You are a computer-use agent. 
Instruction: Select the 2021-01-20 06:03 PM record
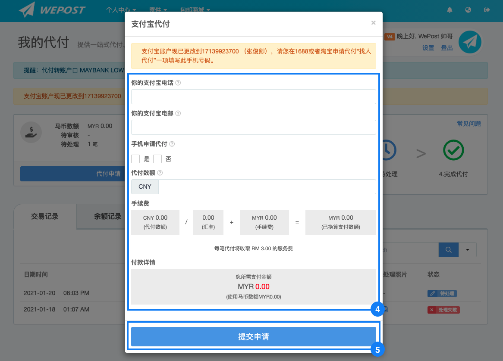(57, 293)
